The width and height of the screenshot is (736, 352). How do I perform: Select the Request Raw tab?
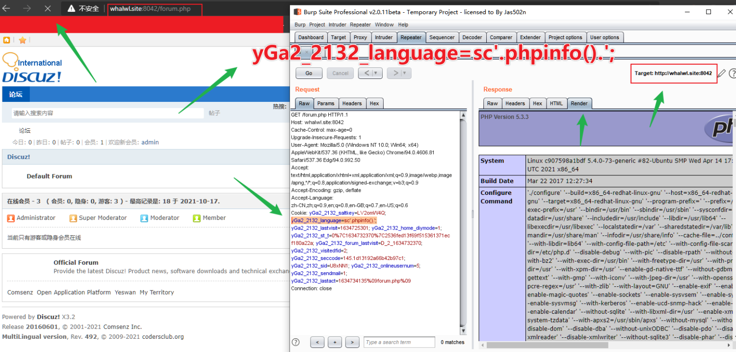pyautogui.click(x=304, y=103)
